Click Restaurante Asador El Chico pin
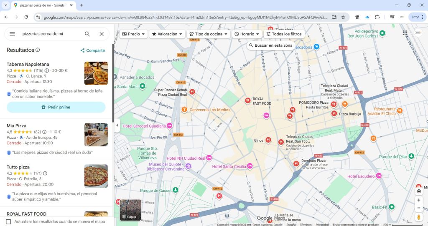 pos(400,110)
